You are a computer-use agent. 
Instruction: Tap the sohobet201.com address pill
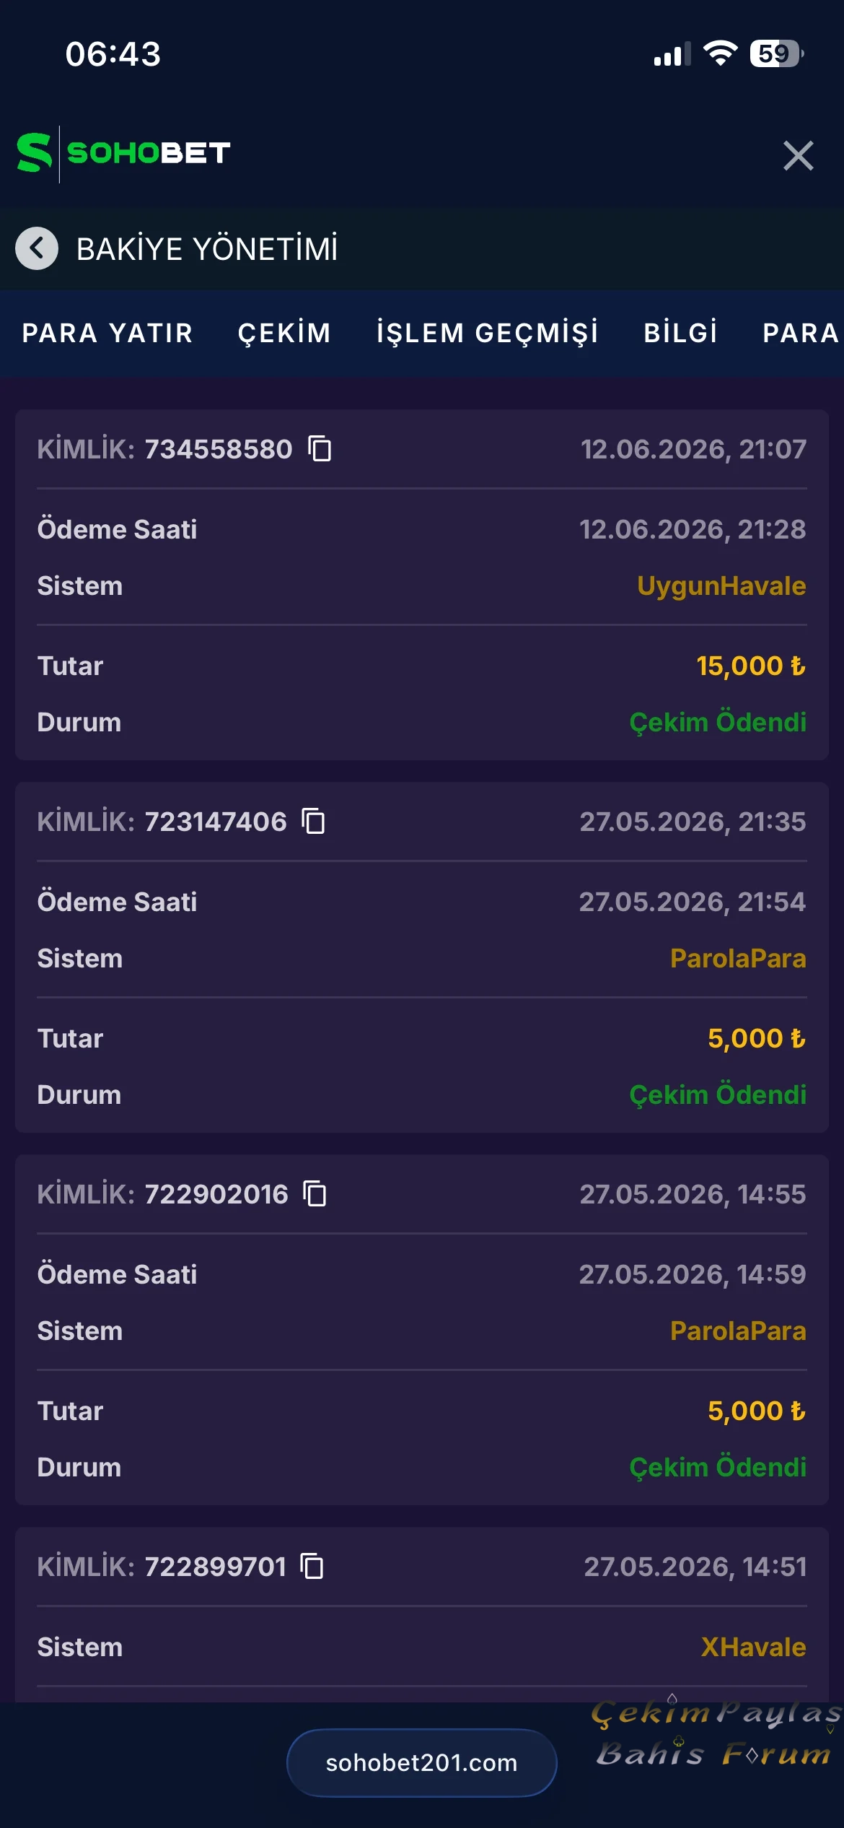(x=422, y=1762)
